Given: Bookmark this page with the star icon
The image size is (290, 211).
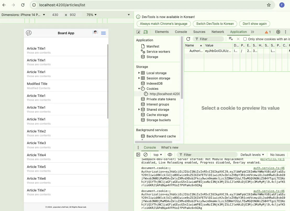Looking at the screenshot, I should point(269,5).
